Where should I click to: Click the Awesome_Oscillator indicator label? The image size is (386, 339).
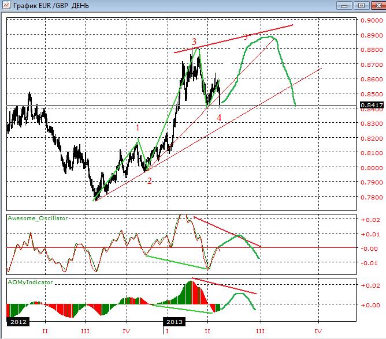click(x=38, y=218)
